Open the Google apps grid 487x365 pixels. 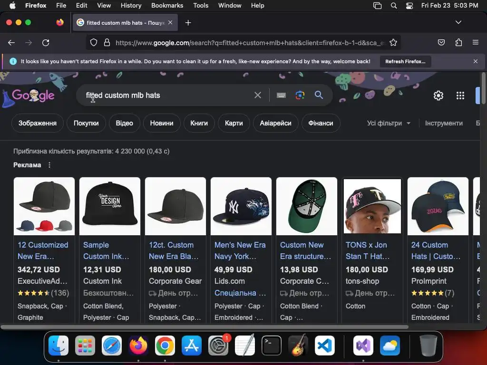(460, 96)
